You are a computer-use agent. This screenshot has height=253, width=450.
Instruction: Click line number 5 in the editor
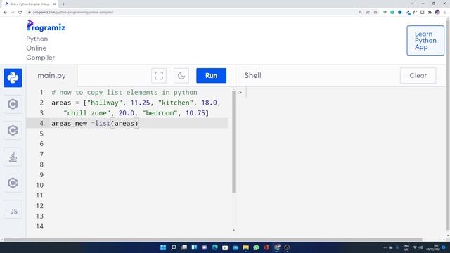[41, 134]
